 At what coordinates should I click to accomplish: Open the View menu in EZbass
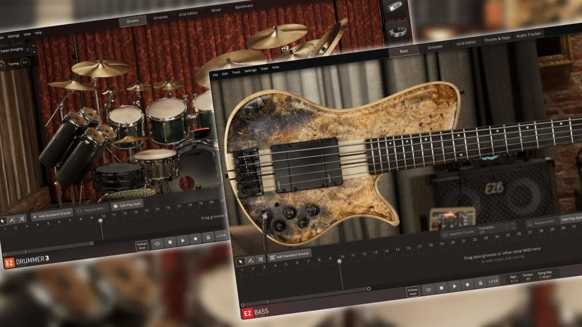pos(264,69)
